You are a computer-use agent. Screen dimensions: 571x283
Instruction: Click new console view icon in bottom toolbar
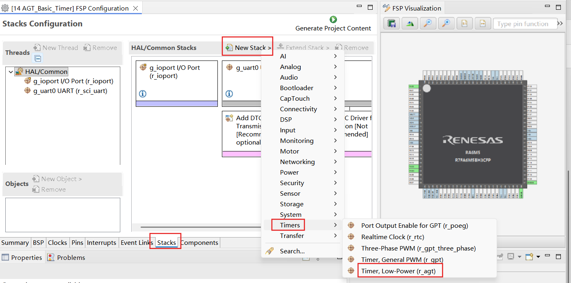(x=529, y=257)
